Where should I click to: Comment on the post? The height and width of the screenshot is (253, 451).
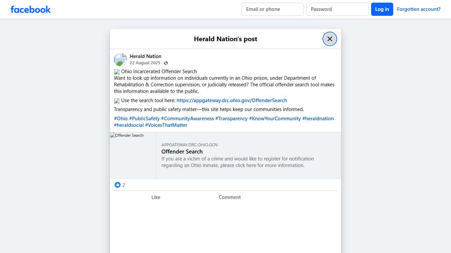[229, 197]
